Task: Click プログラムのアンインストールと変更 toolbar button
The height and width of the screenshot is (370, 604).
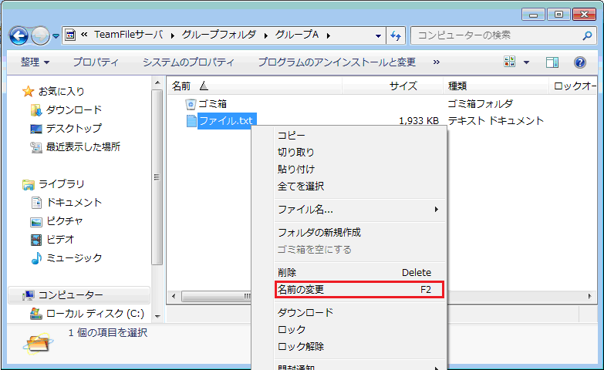Action: [336, 62]
